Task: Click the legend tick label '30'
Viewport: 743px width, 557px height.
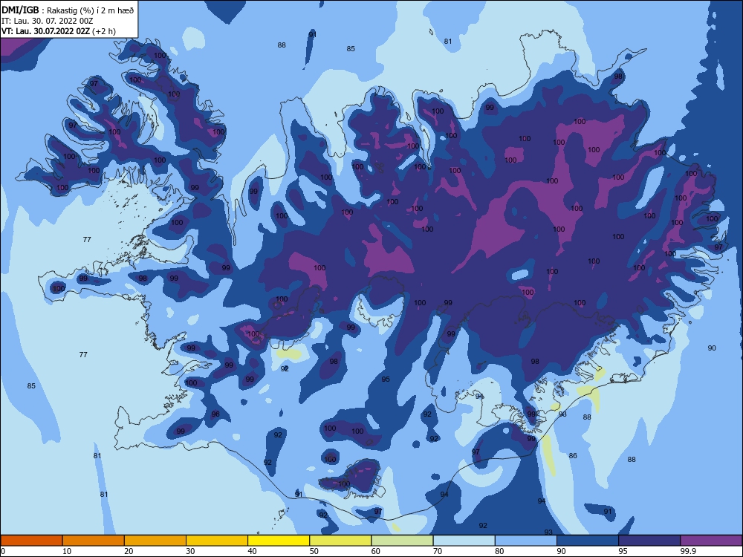Action: (190, 551)
